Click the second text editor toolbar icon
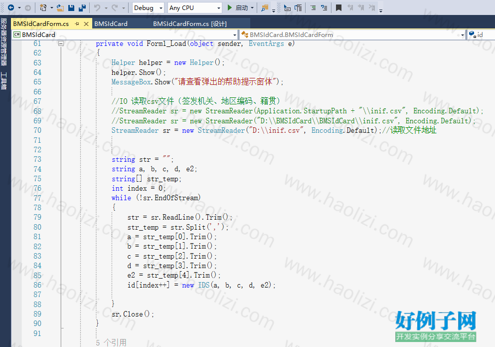The image size is (495, 347). [x=298, y=7]
